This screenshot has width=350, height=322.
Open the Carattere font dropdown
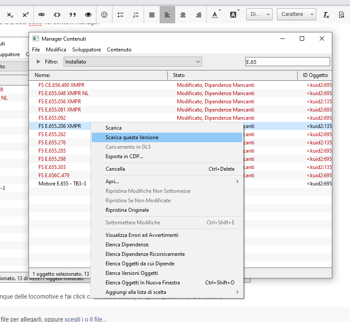point(296,14)
